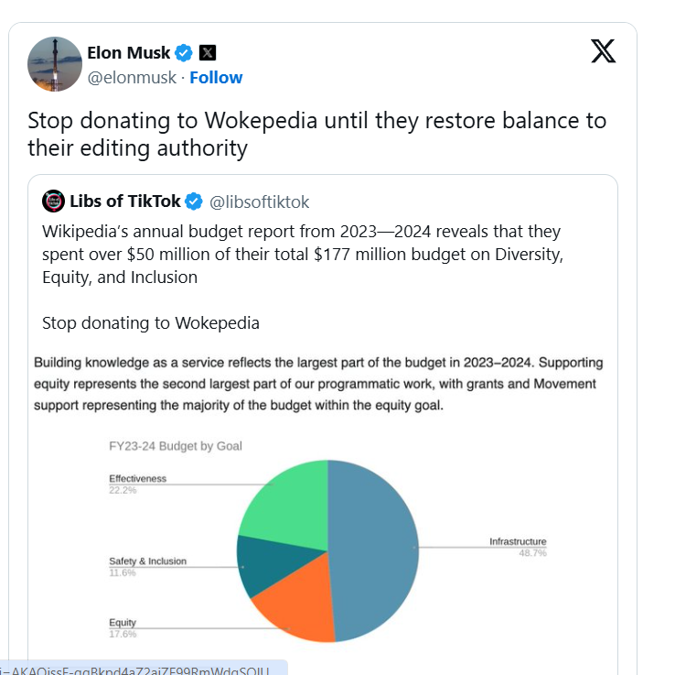Click Libs of TikTok verified checkmark badge
Image resolution: width=675 pixels, height=675 pixels.
pyautogui.click(x=194, y=201)
